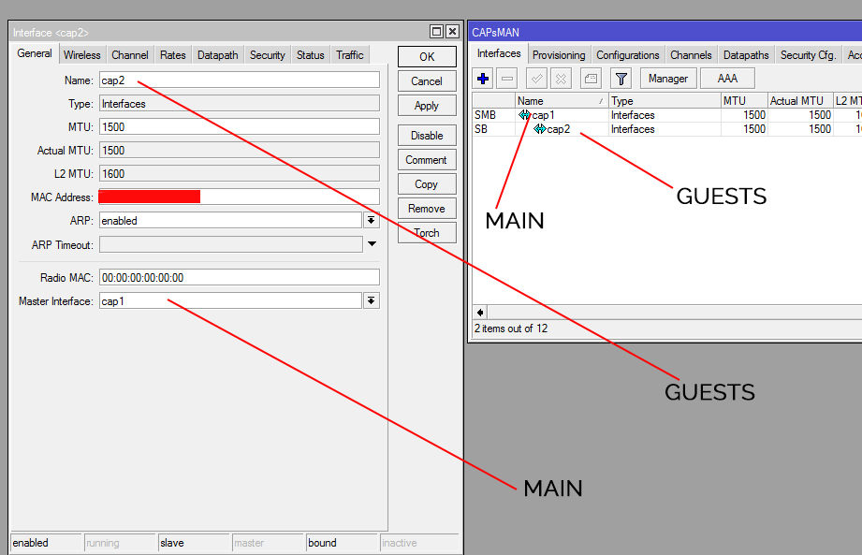This screenshot has width=862, height=555.
Task: Close the Interface cap2 dialog window
Action: pos(452,31)
